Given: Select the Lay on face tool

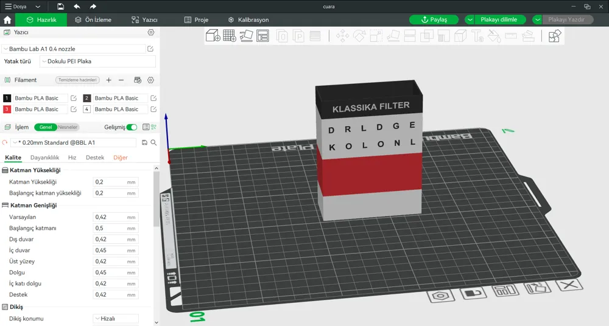Looking at the screenshot, I should click(x=393, y=36).
